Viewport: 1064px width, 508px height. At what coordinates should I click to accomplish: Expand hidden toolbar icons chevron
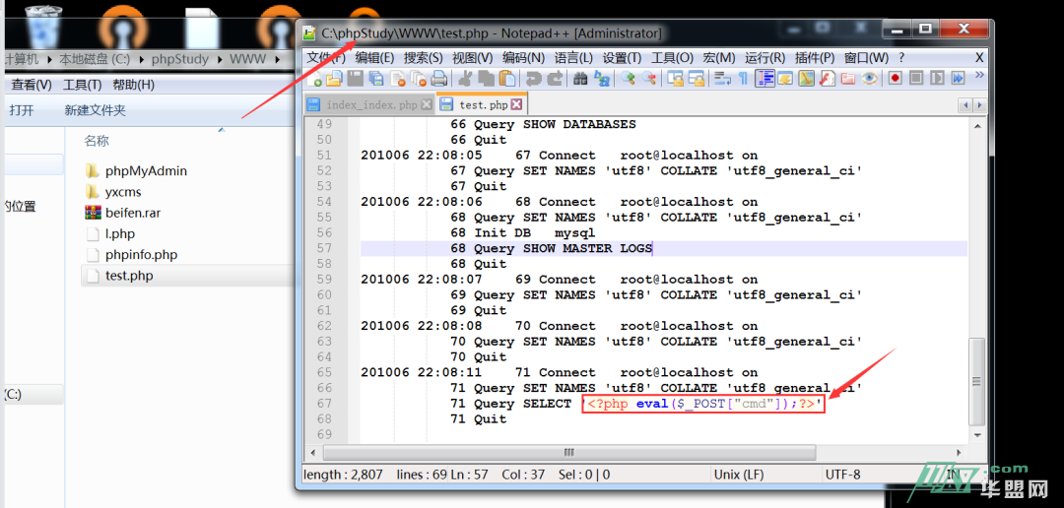click(979, 75)
